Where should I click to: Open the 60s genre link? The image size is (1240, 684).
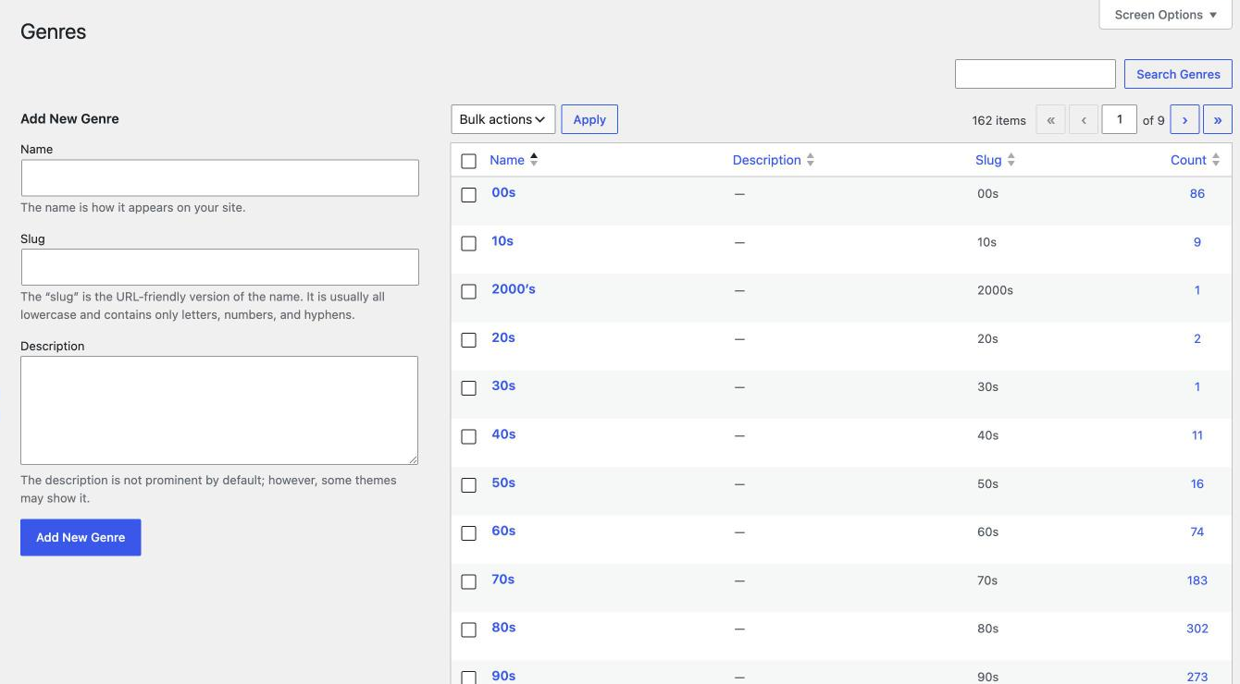[x=503, y=531]
